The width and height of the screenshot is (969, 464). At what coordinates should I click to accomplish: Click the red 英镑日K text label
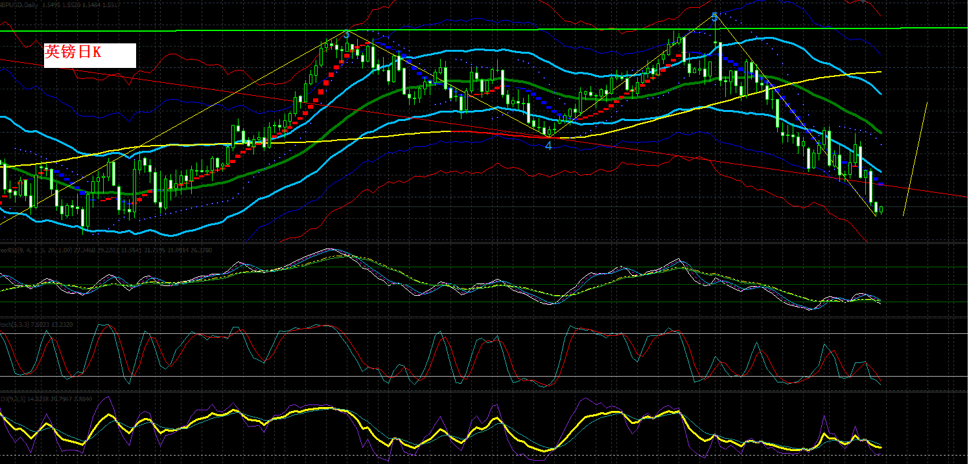[x=73, y=52]
